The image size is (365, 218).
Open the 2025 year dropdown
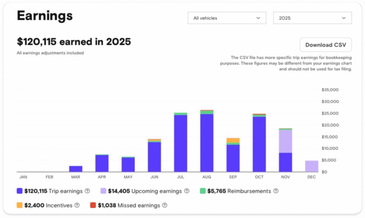(x=312, y=18)
